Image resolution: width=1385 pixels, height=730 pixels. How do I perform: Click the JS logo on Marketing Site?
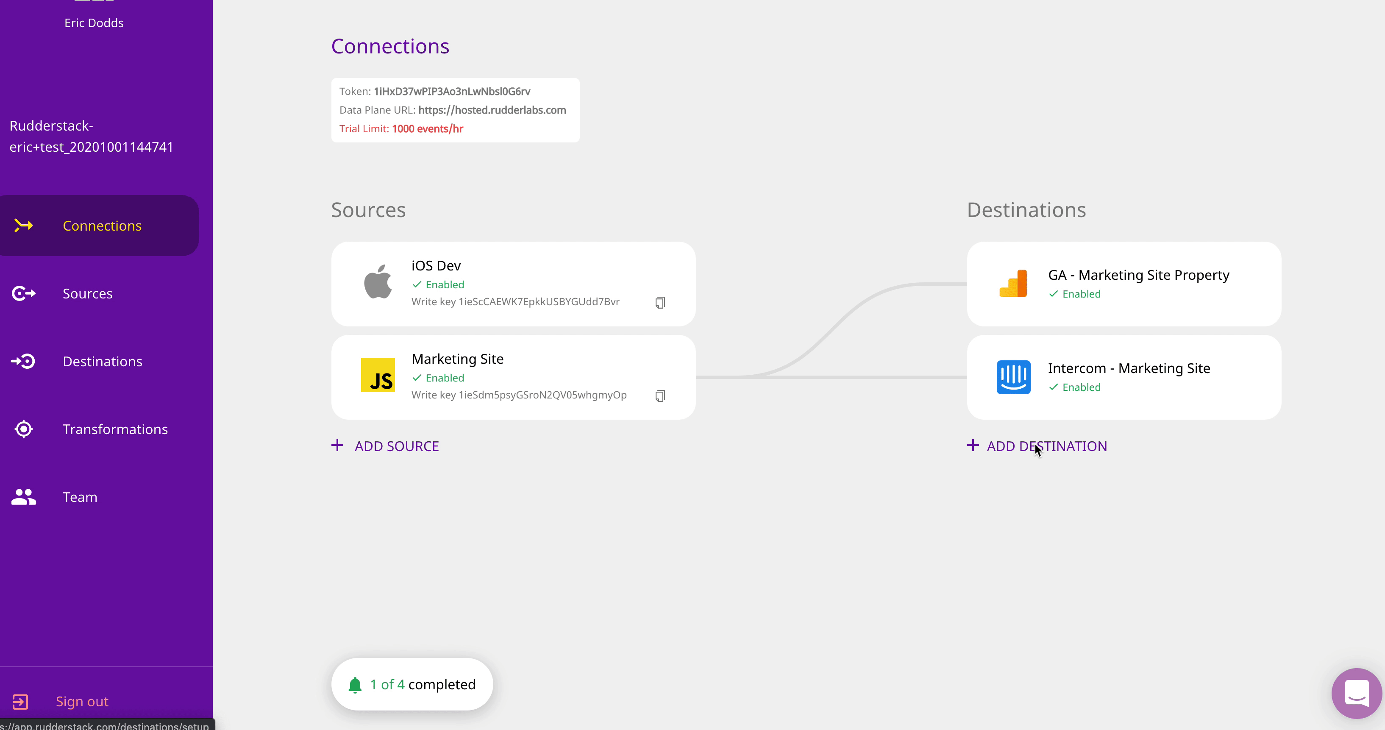[378, 375]
